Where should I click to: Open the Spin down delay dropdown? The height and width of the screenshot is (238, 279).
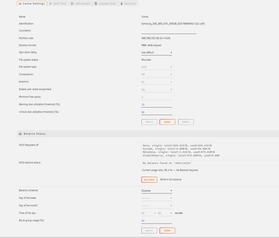pyautogui.click(x=156, y=53)
